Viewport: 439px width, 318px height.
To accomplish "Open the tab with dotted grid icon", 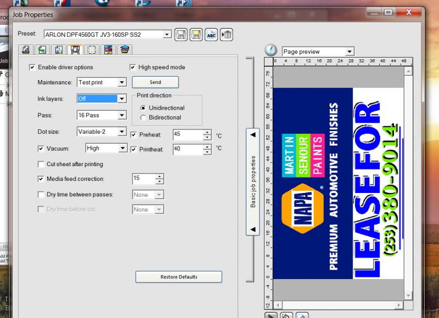I will click(92, 50).
